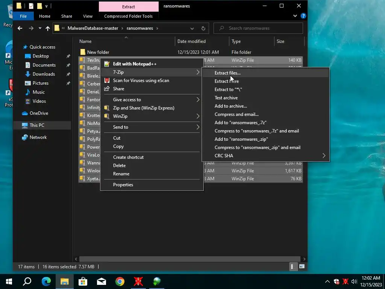Expand the ribbon with chevron arrow
The width and height of the screenshot is (385, 289).
[295, 16]
